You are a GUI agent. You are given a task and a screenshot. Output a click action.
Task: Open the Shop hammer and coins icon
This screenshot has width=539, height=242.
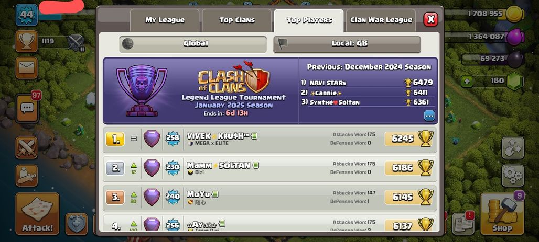pos(502,213)
